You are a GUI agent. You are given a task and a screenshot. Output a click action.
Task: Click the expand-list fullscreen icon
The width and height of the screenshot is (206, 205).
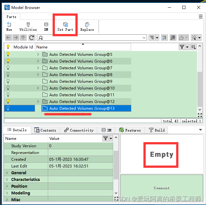(x=200, y=115)
